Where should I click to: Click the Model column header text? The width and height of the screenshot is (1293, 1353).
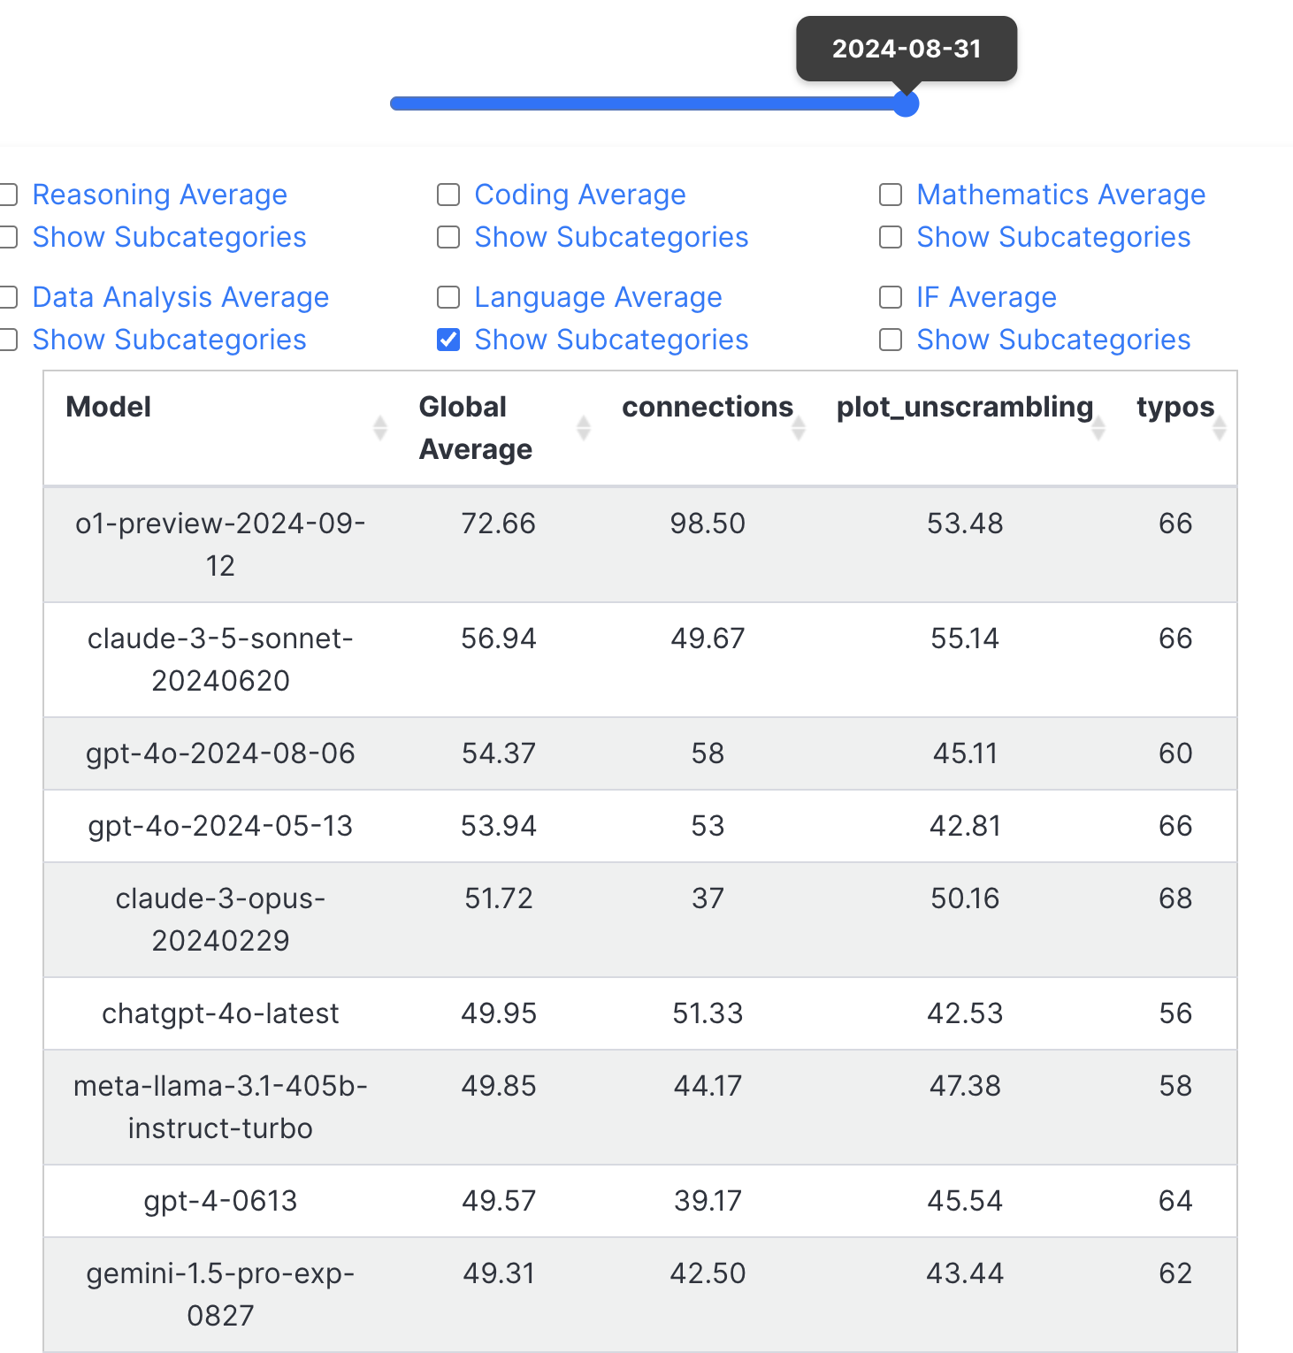[x=109, y=407]
